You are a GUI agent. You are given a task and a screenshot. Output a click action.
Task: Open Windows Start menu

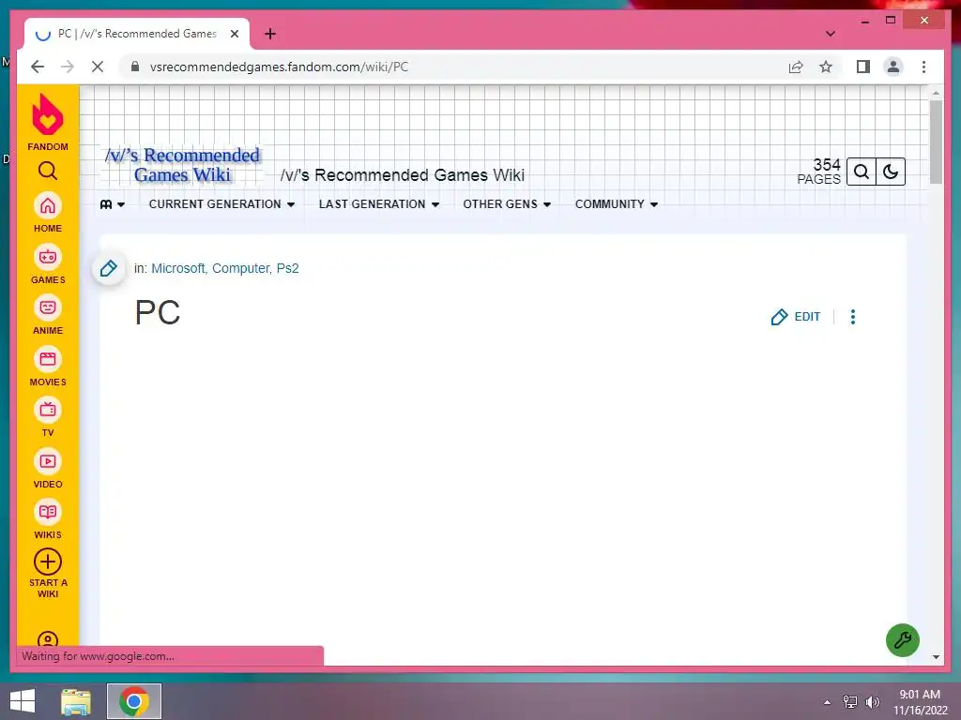(x=23, y=701)
